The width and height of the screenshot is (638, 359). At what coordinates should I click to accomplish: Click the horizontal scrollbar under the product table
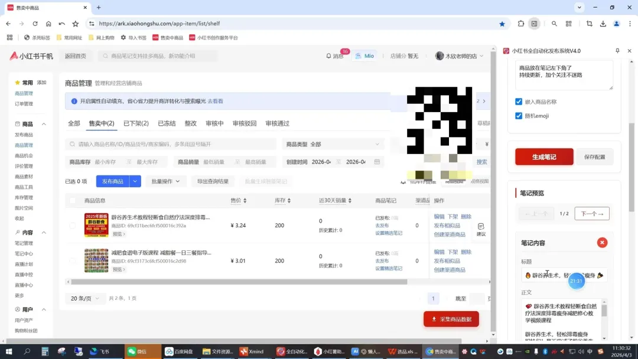(239, 282)
